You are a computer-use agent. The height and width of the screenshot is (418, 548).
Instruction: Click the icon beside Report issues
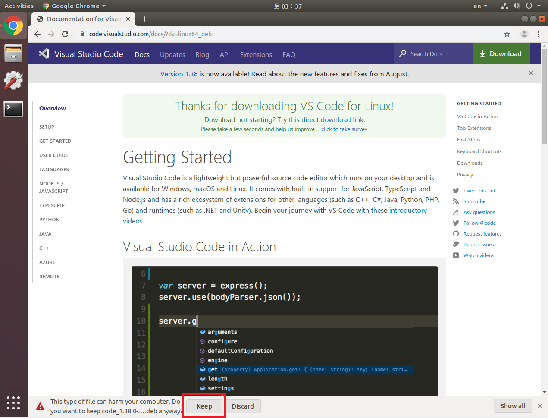click(456, 245)
